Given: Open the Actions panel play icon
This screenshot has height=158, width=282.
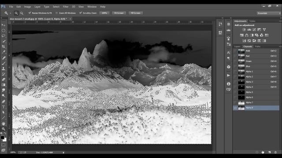Looking at the screenshot, I should coord(228,75).
